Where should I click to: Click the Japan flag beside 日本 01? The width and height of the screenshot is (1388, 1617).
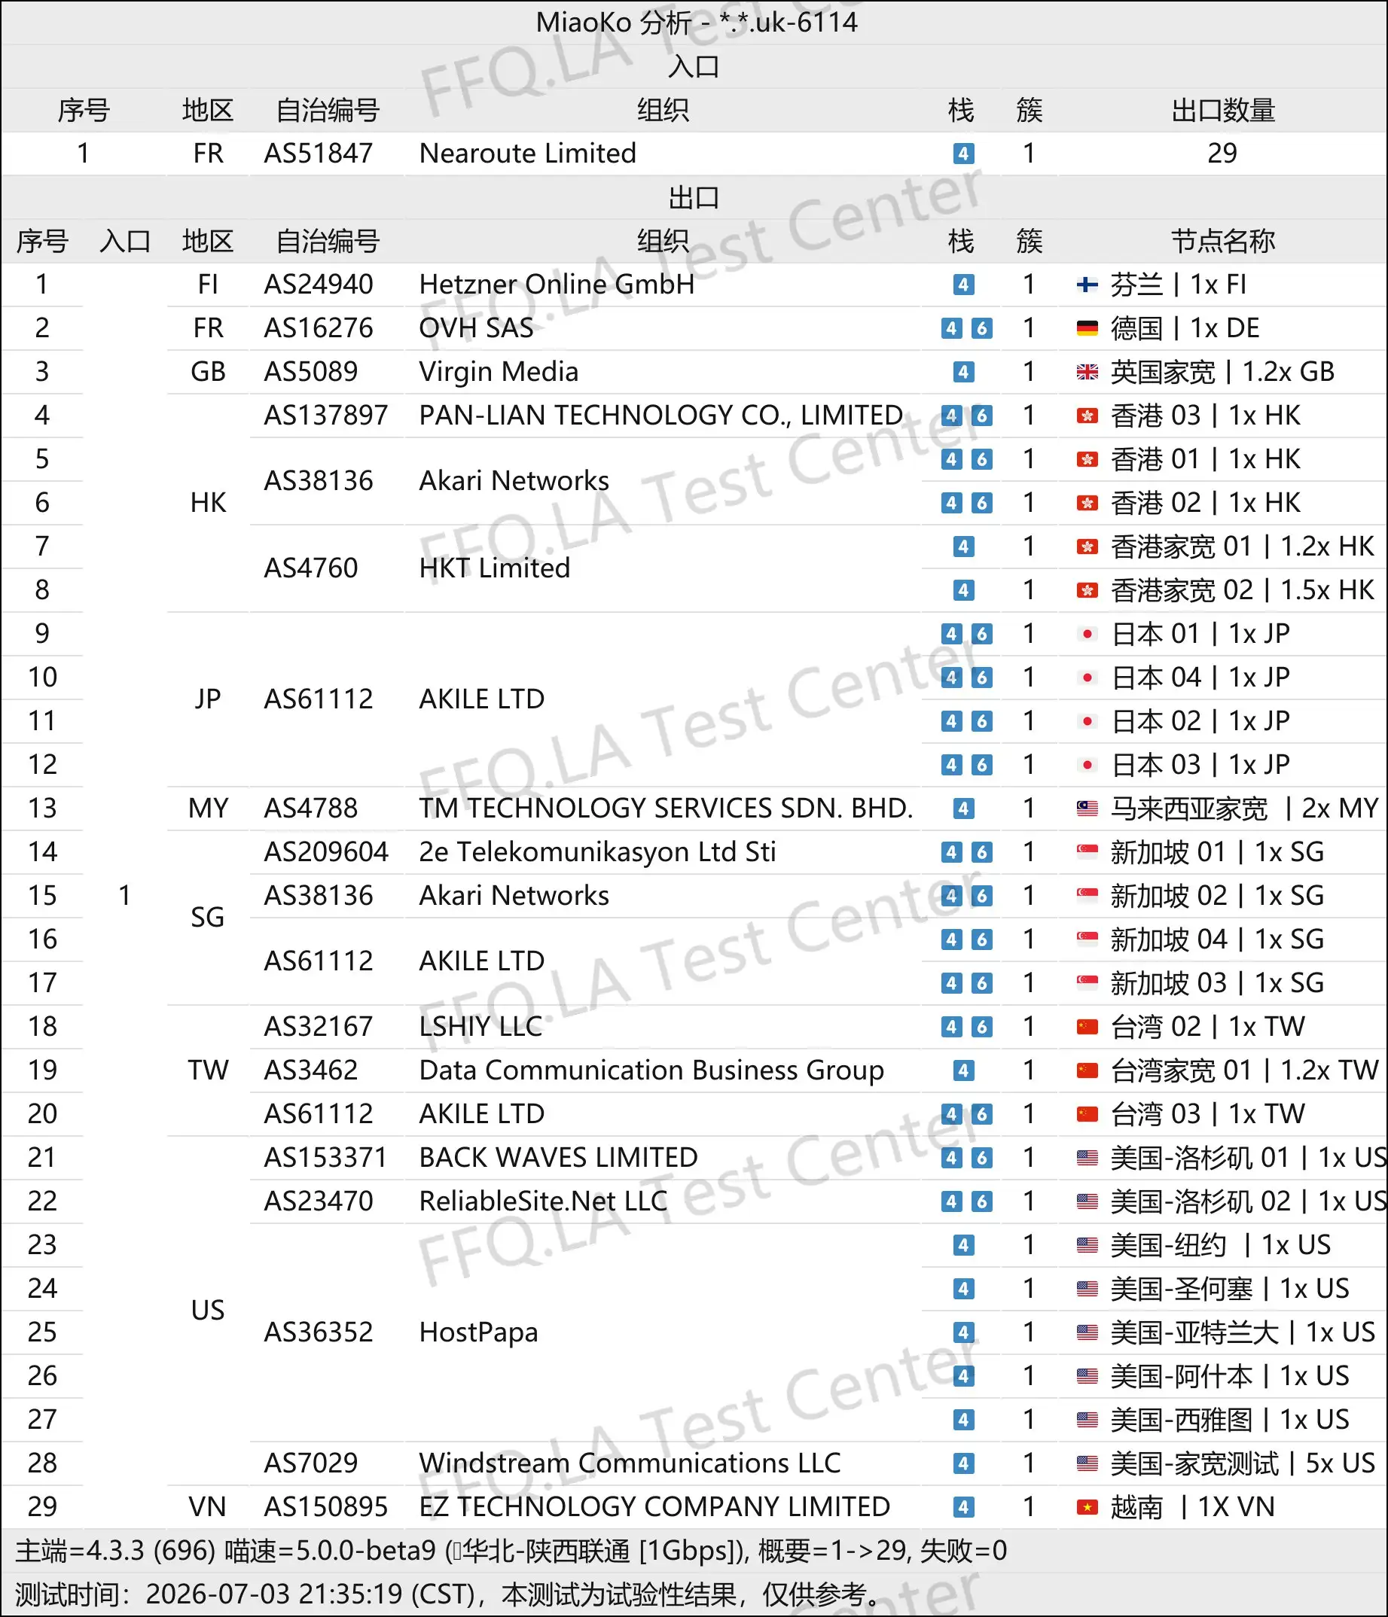point(1087,635)
